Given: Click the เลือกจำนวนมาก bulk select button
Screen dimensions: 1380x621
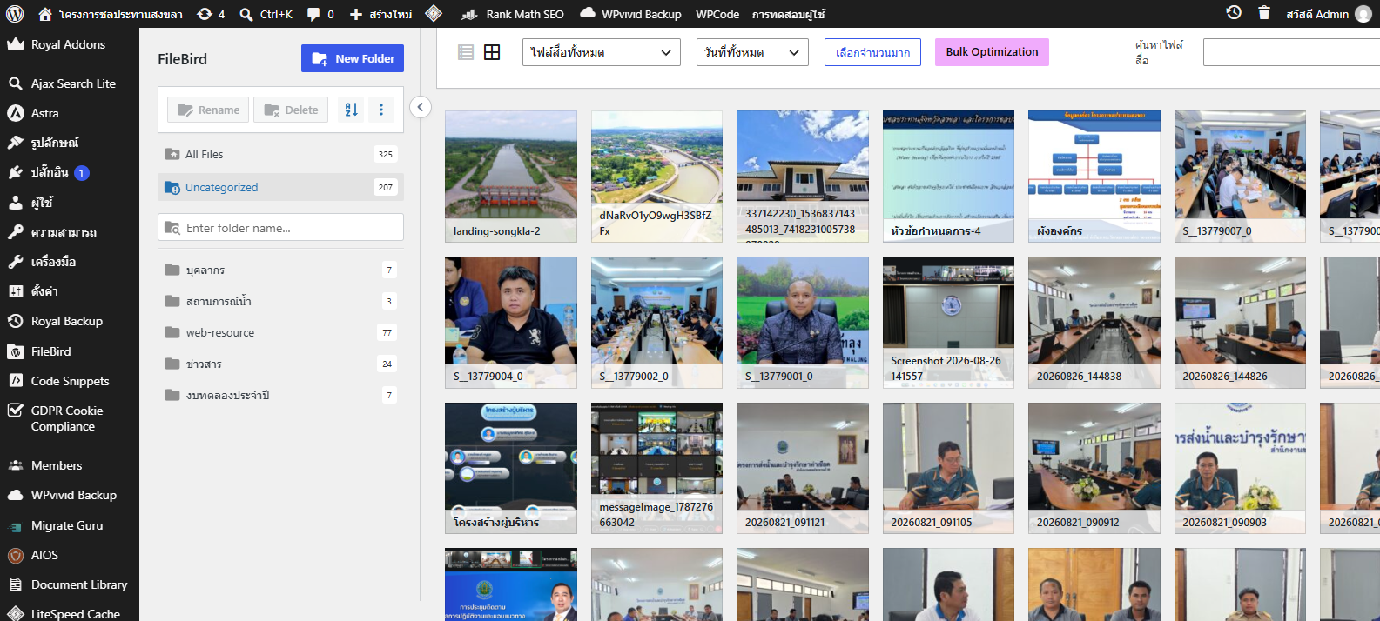Looking at the screenshot, I should 872,52.
